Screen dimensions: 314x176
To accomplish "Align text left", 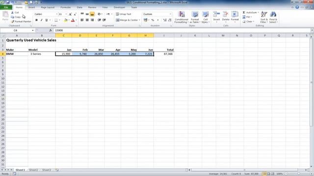I will (82, 20).
